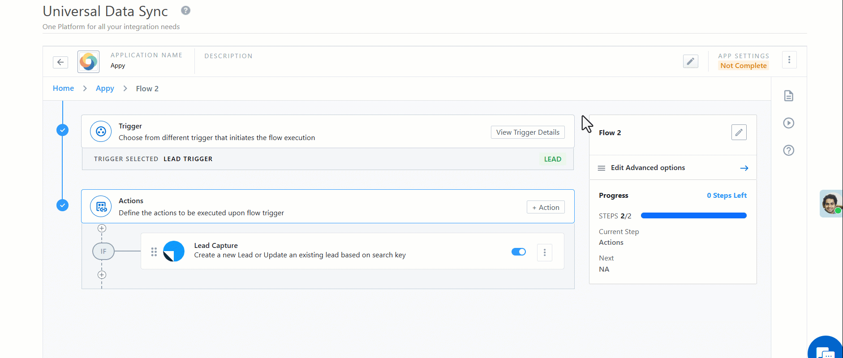Rename Flow 2 using the pencil icon
Image resolution: width=843 pixels, height=358 pixels.
739,132
